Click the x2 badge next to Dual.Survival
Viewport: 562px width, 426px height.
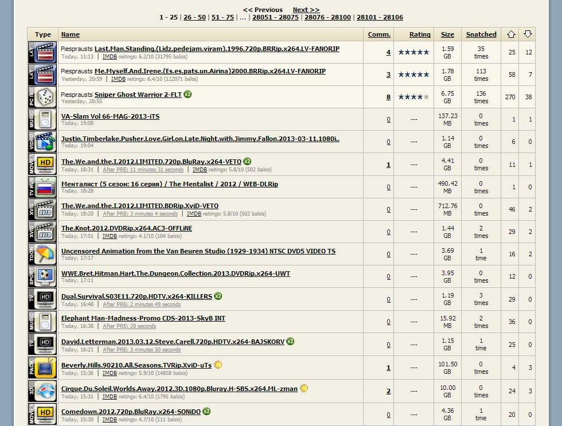(x=218, y=296)
